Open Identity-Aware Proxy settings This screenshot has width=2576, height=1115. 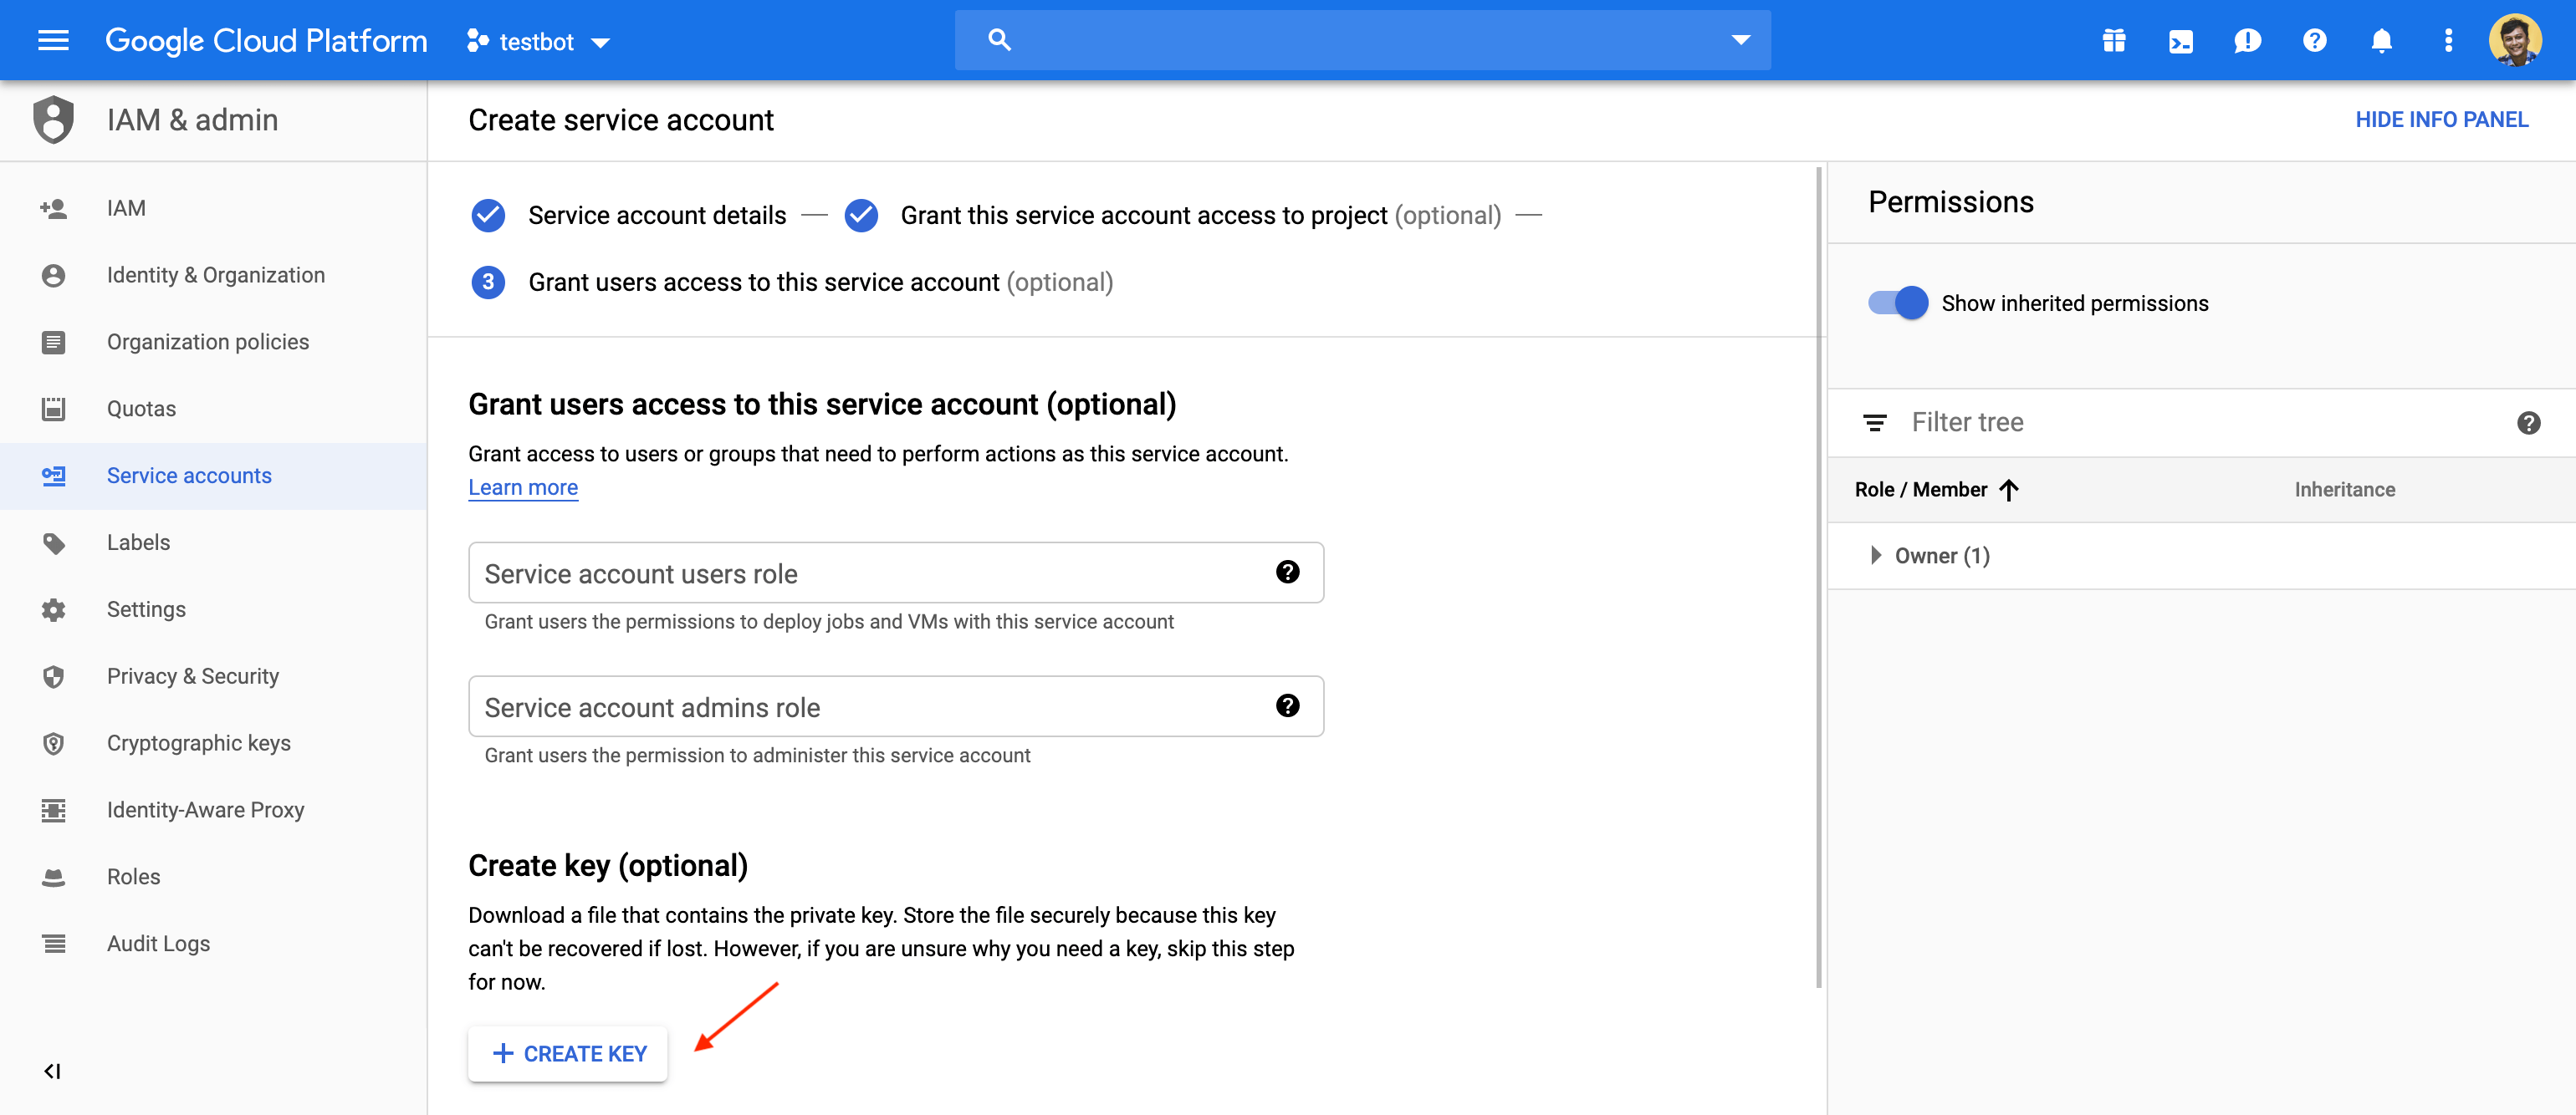pos(205,809)
